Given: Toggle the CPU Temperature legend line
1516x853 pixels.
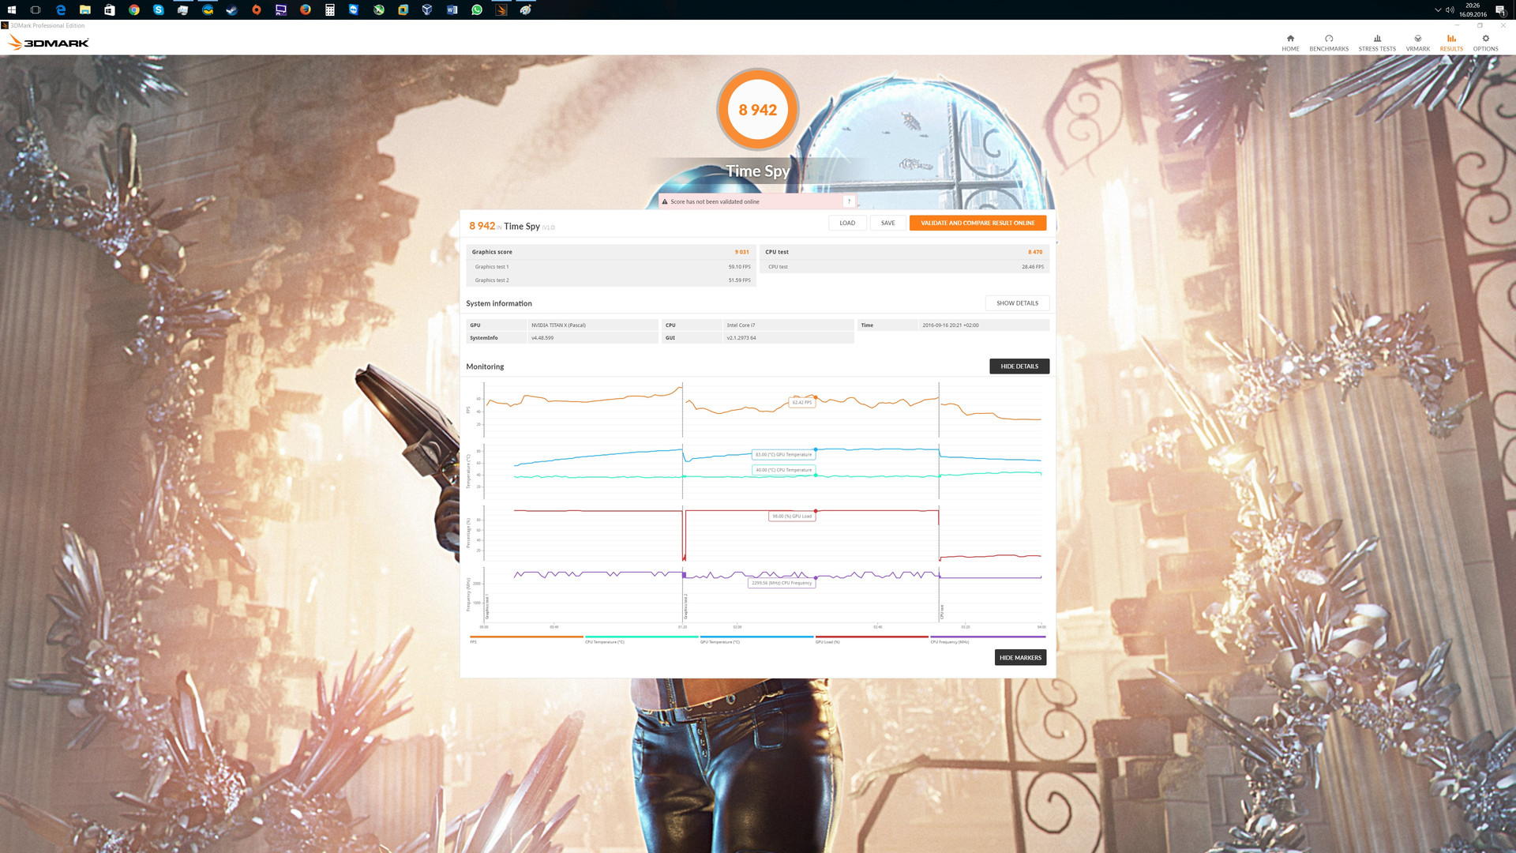Looking at the screenshot, I should point(641,639).
